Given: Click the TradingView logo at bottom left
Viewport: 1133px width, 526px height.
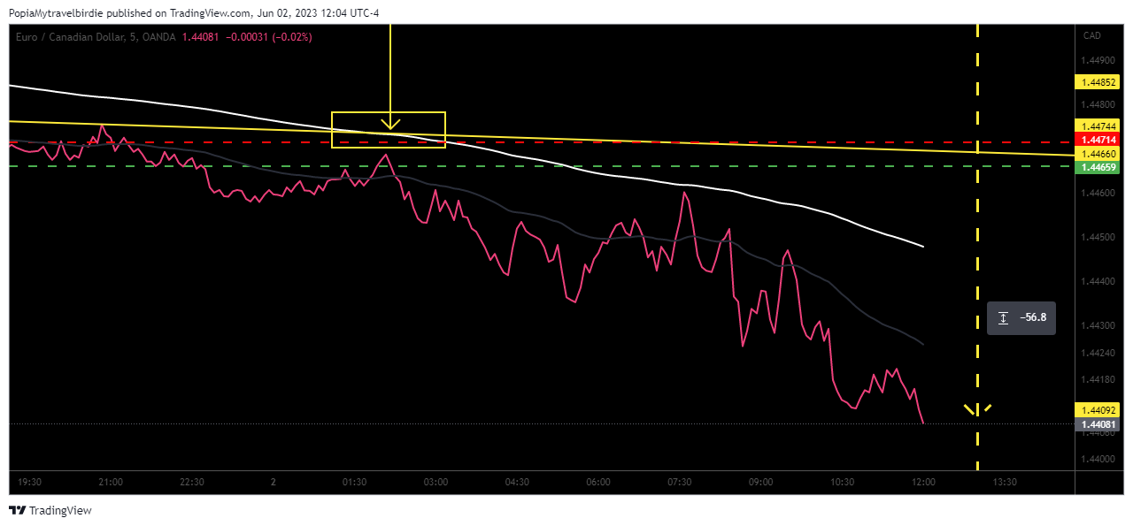Looking at the screenshot, I should [50, 511].
